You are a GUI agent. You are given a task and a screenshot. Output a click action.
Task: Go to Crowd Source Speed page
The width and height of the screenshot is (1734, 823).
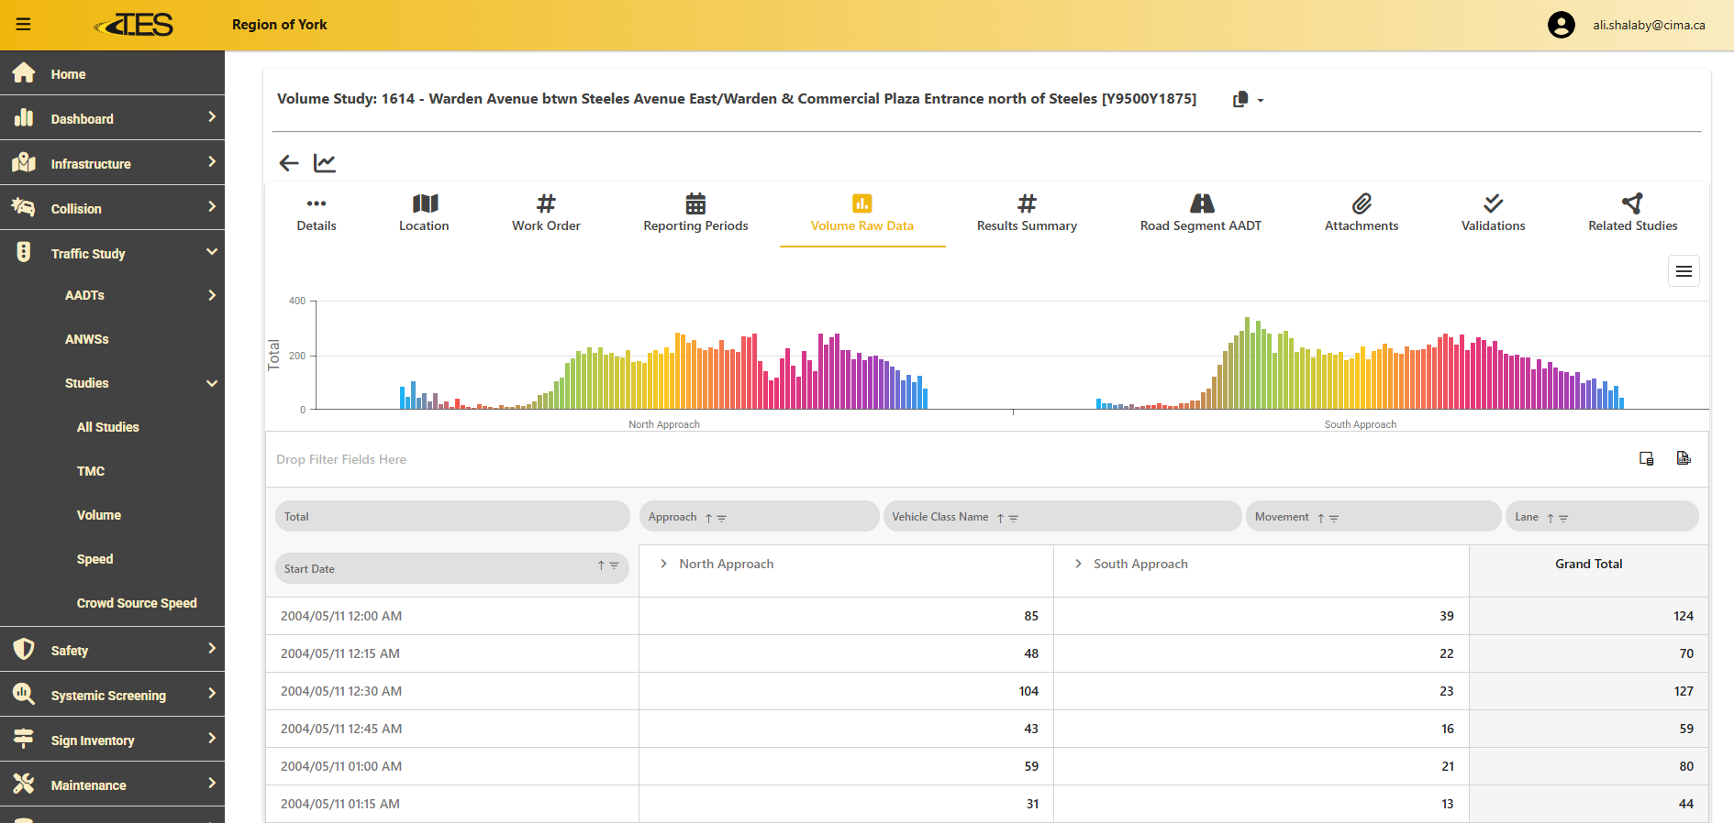click(x=137, y=603)
